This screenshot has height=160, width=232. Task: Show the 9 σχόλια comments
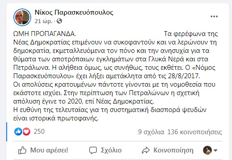tap(151, 132)
